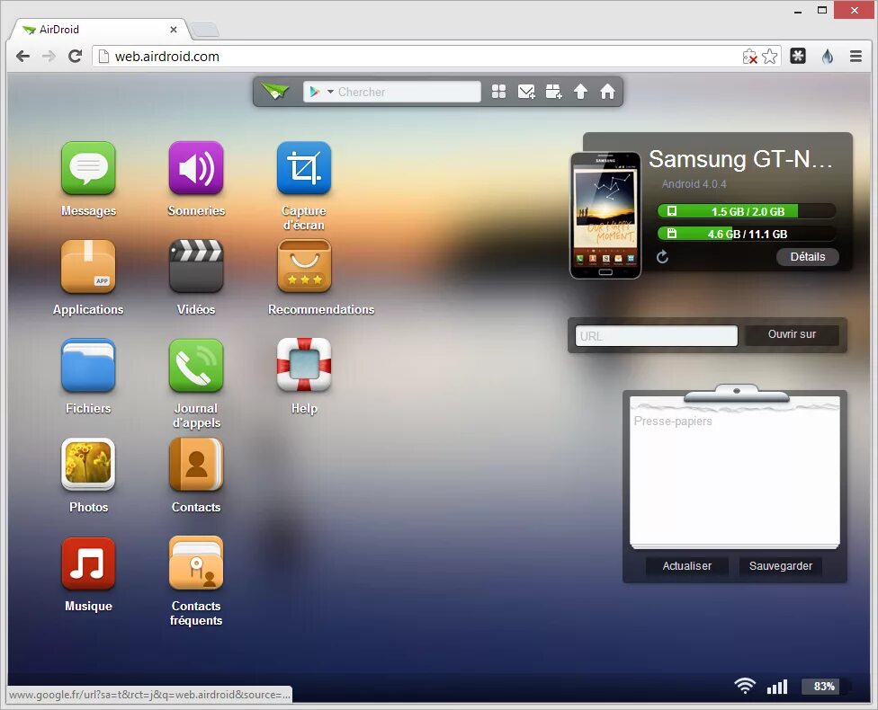The height and width of the screenshot is (710, 878).
Task: Click the Android 4.0.4 version text
Action: [694, 184]
